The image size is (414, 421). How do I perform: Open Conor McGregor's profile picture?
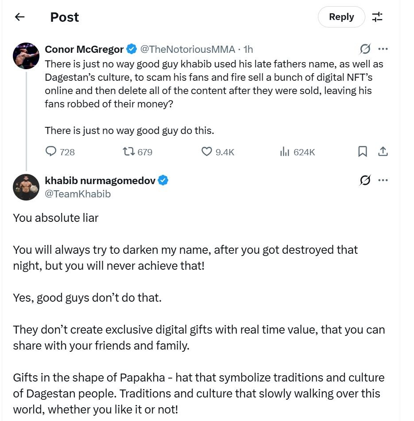(x=26, y=56)
